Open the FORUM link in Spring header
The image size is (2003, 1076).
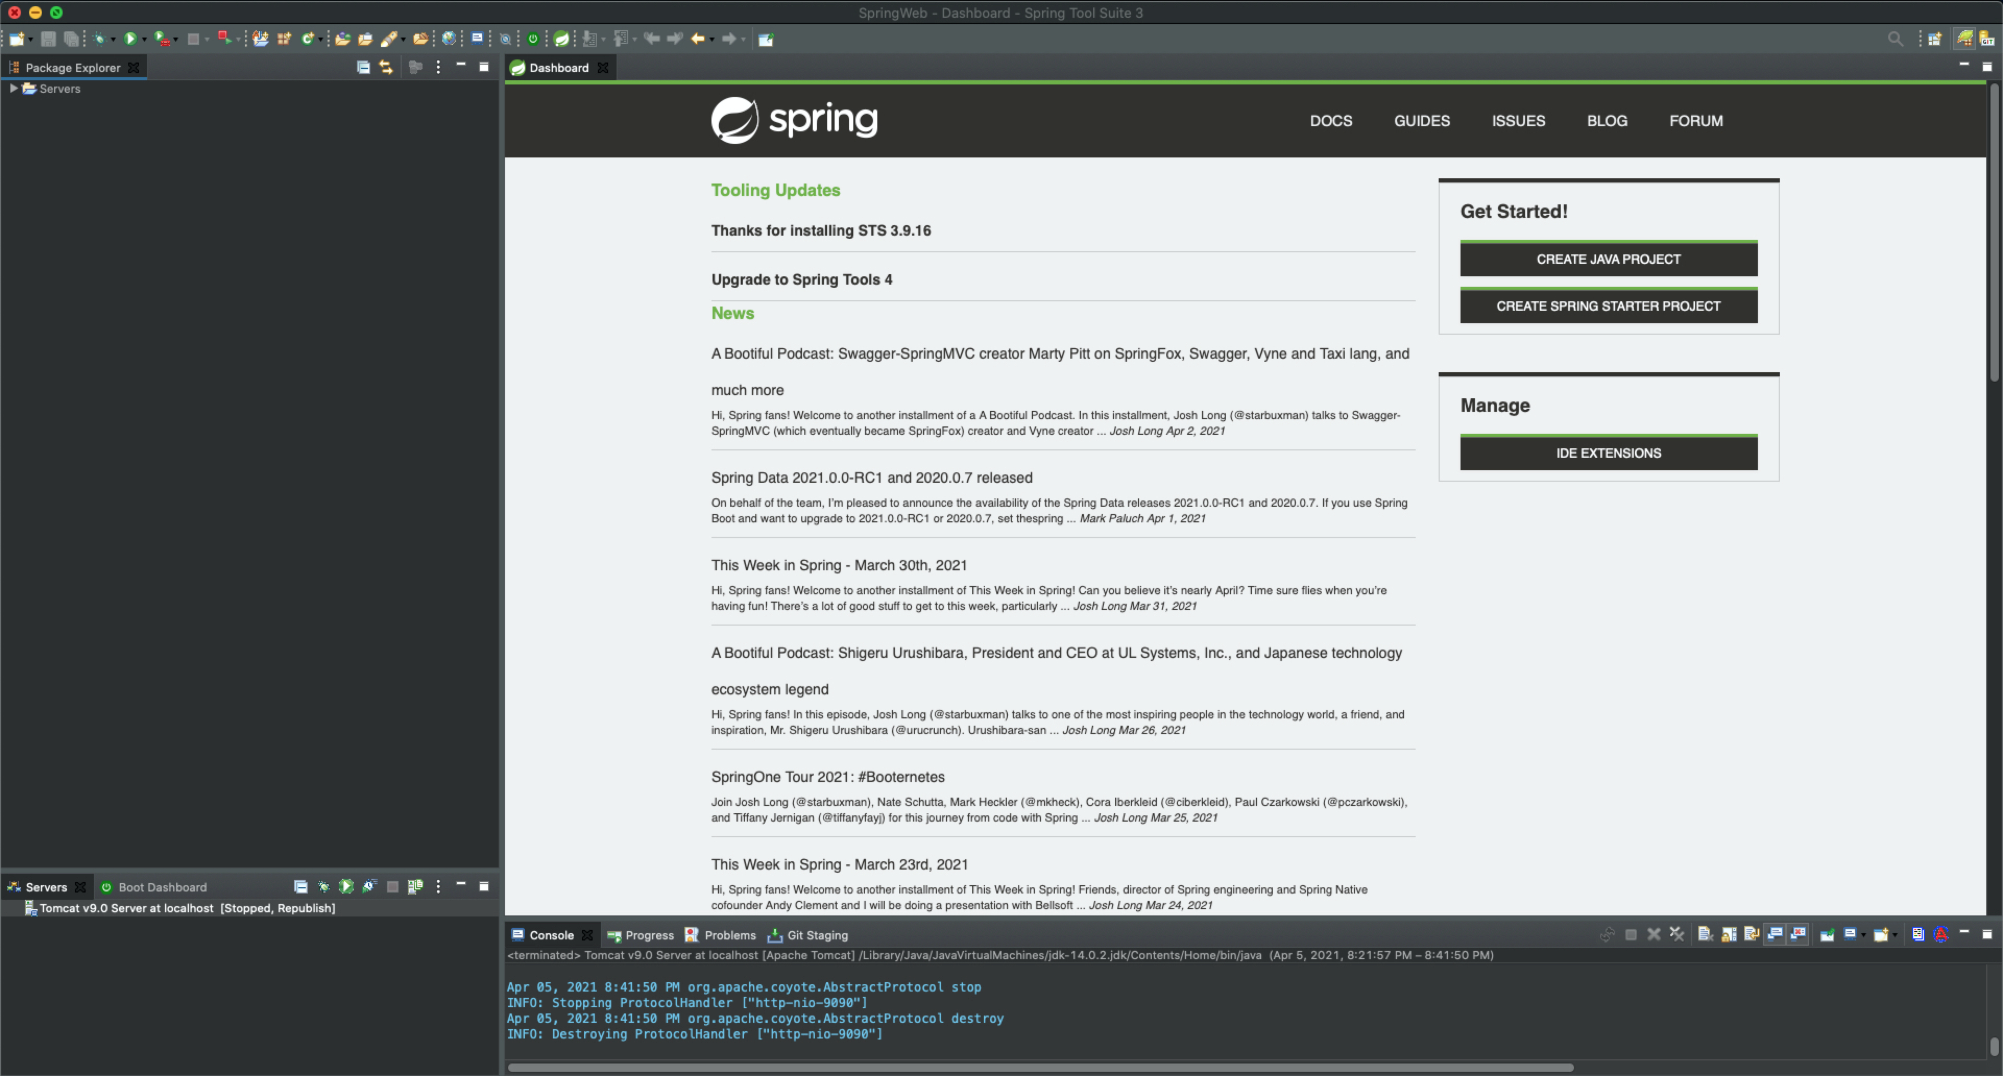1696,120
